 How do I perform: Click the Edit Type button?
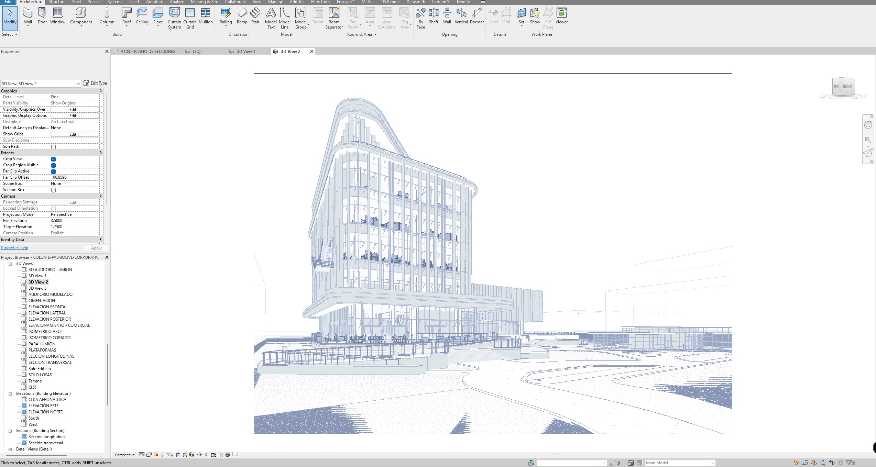[x=95, y=83]
